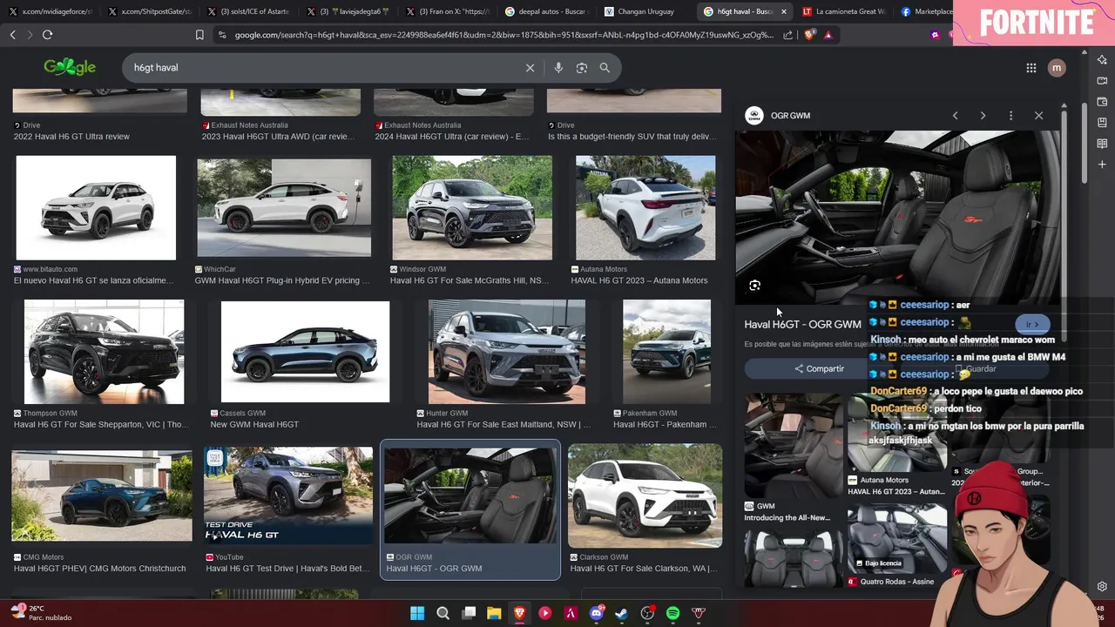Open Hunter GWM East Maitland image

tap(507, 352)
